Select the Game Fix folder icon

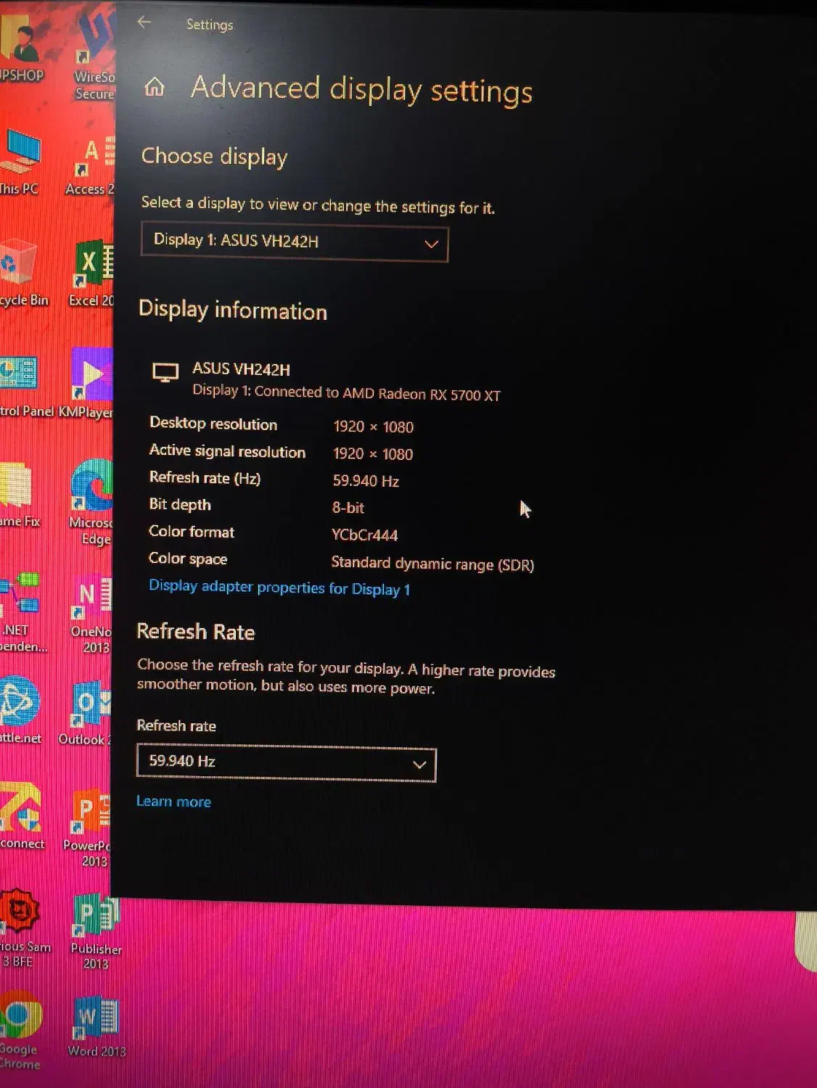[19, 495]
